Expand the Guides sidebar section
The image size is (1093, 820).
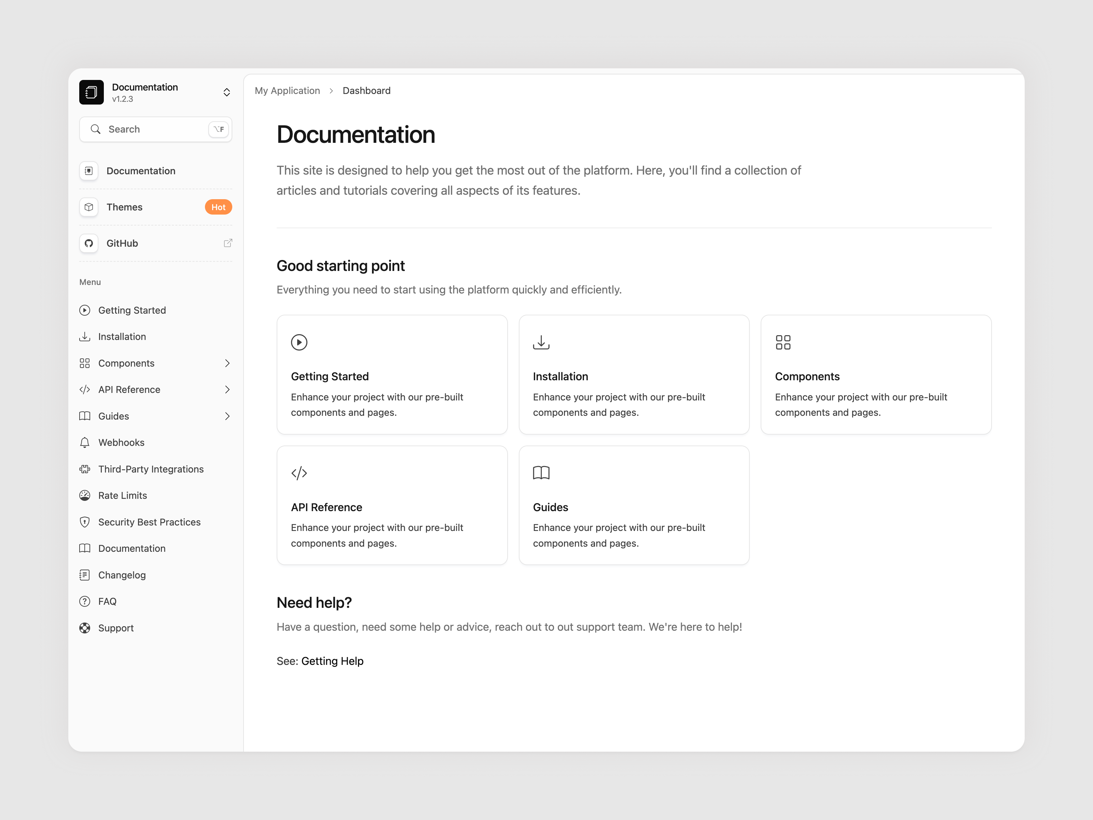227,416
